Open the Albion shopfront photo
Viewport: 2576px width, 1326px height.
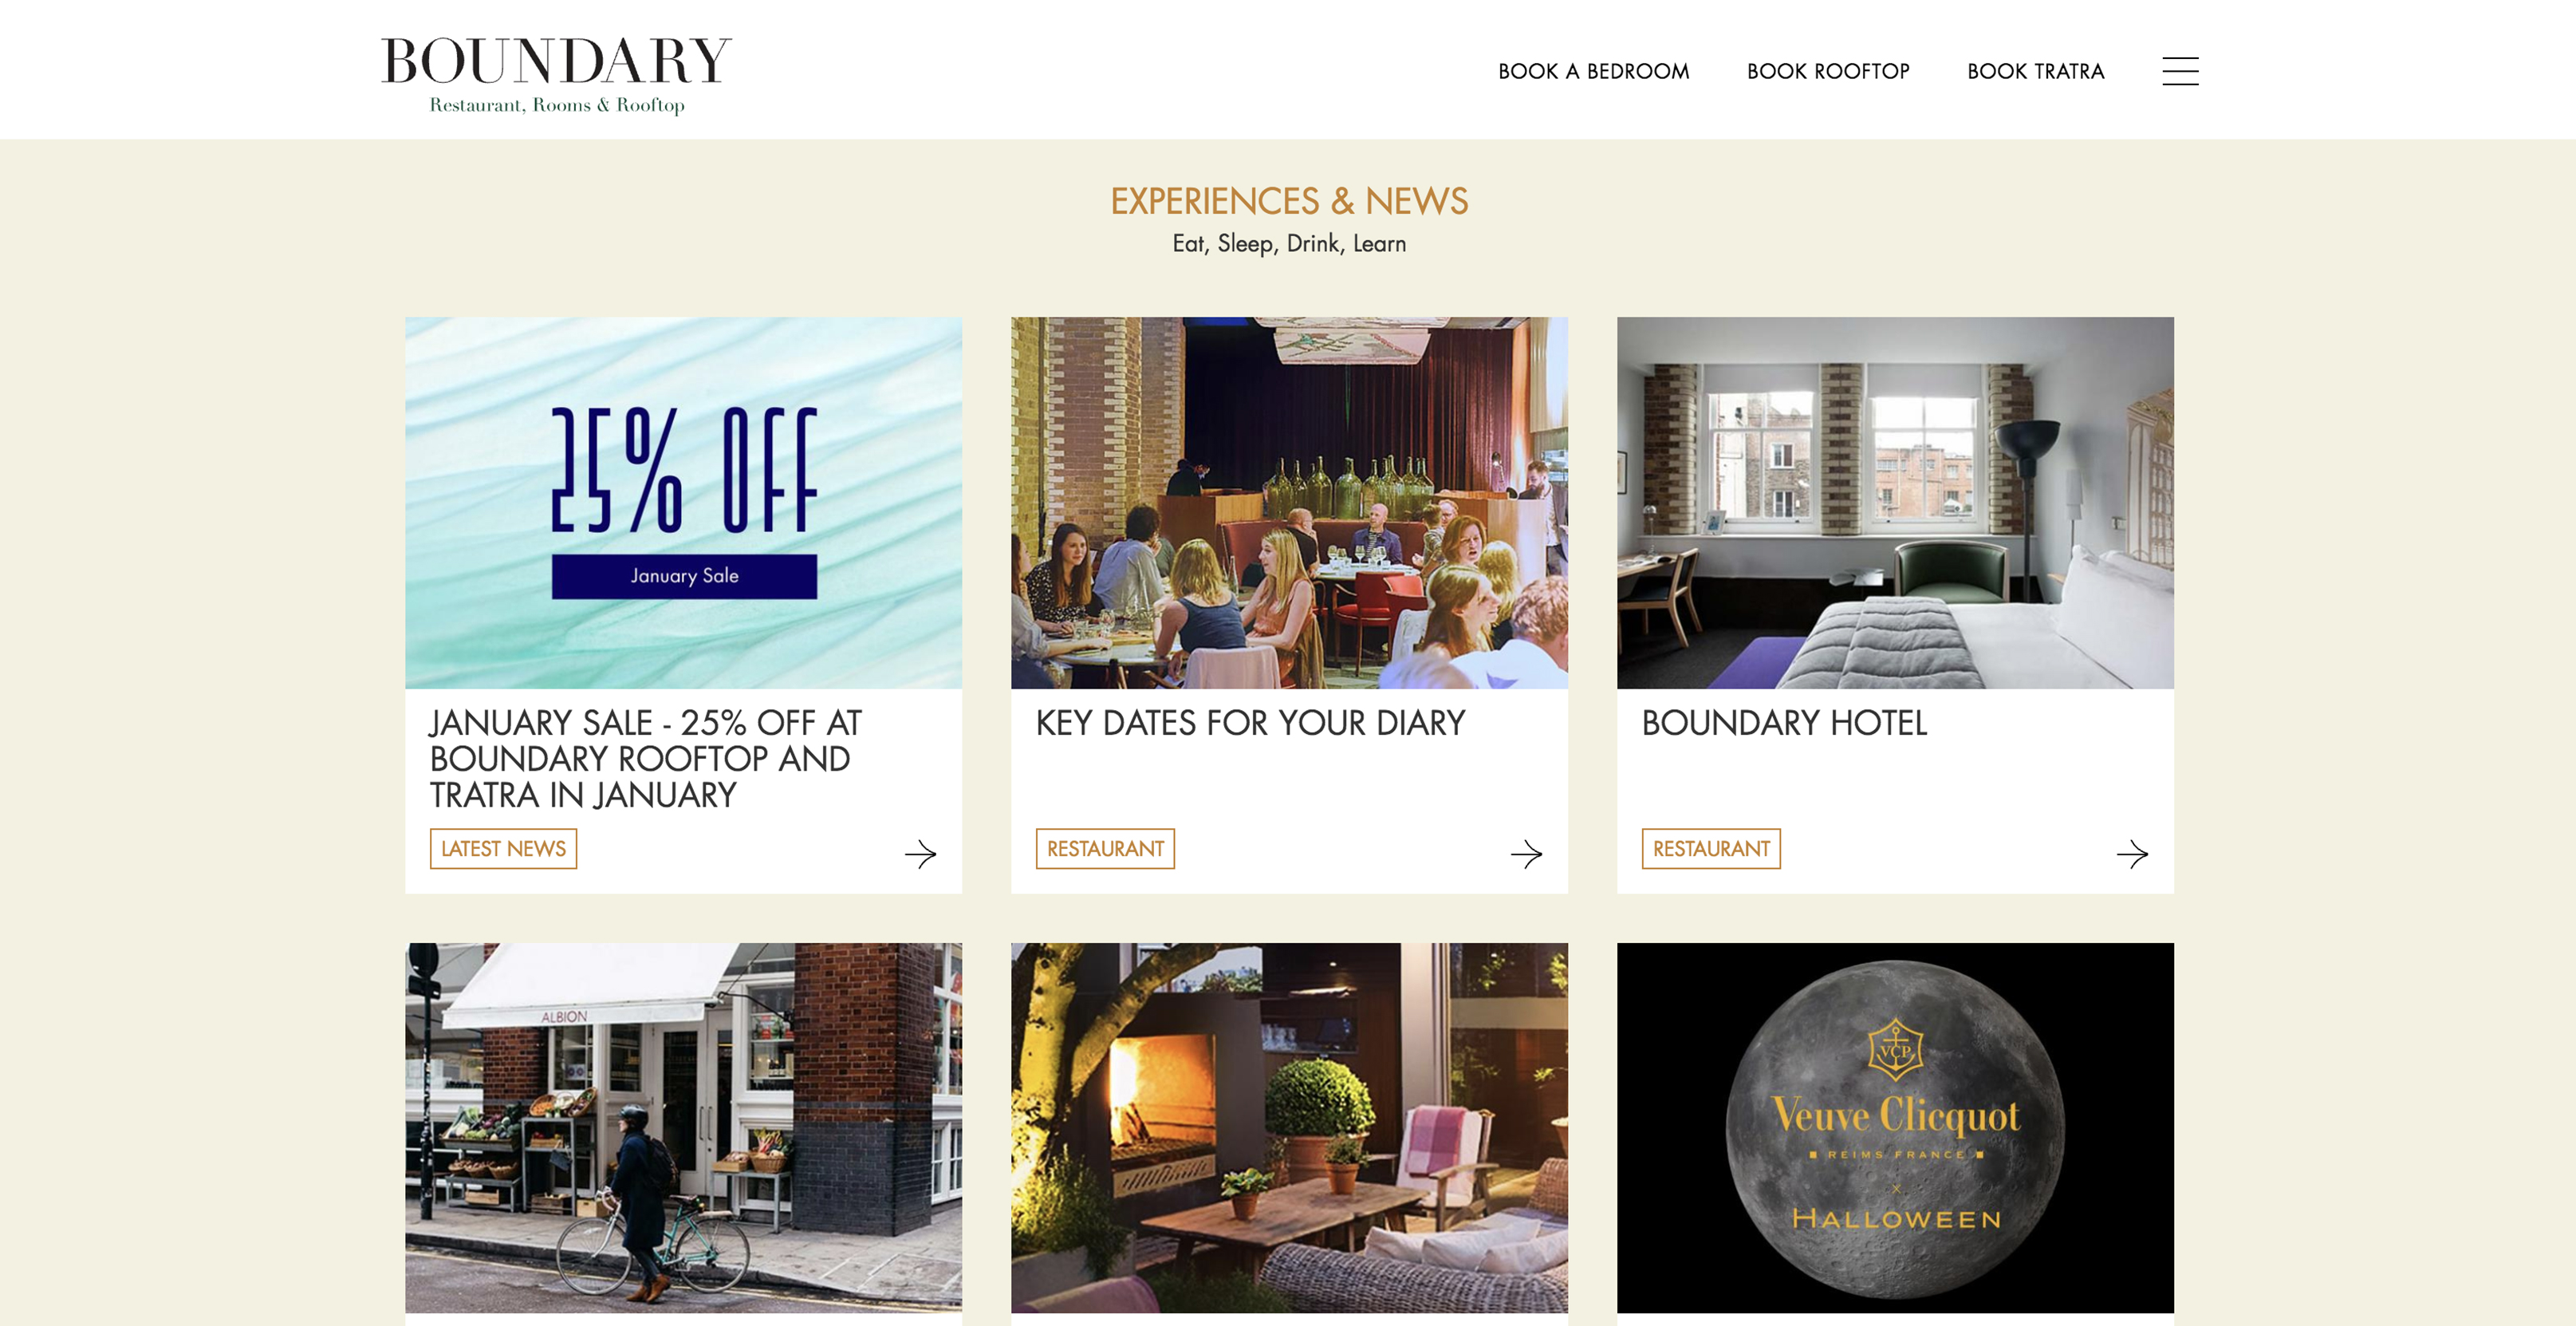click(x=683, y=1128)
